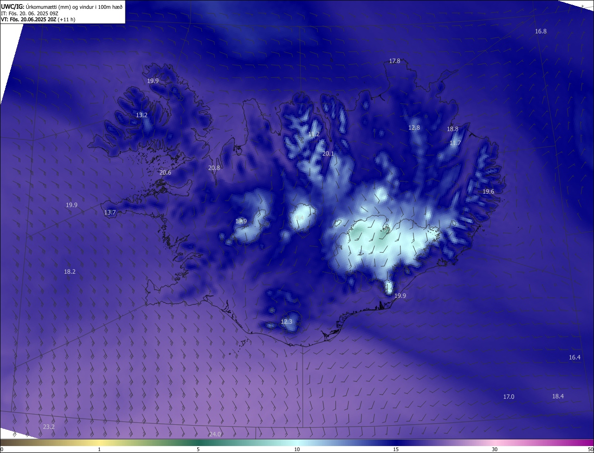Click the valid time line 'VT: Fös. 20.06.2025 20Z (+11 h)'

(38, 19)
